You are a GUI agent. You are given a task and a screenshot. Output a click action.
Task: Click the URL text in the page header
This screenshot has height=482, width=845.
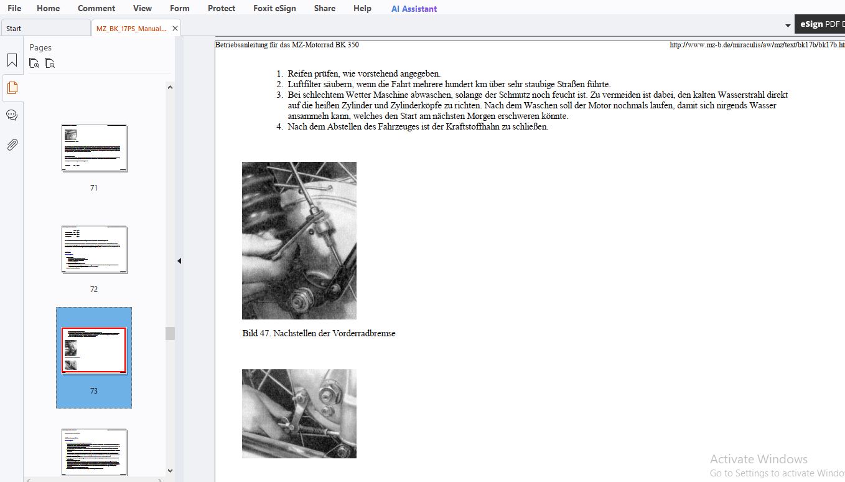tap(757, 45)
